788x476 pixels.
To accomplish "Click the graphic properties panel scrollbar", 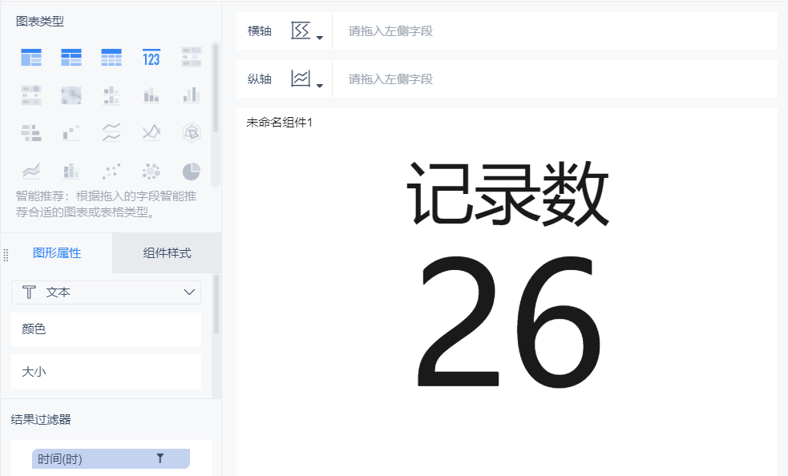I will click(x=216, y=305).
